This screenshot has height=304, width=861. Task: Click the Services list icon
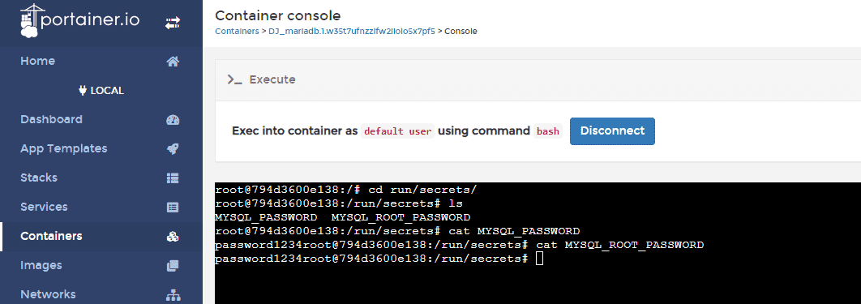173,208
